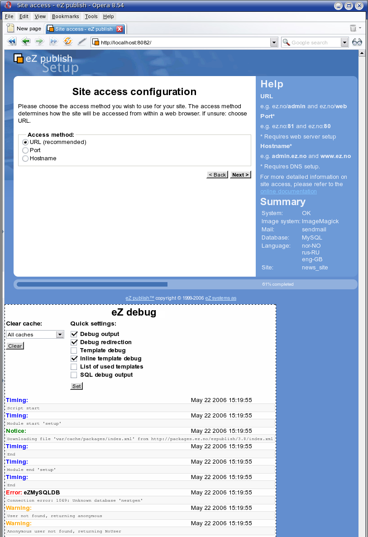
Task: Select the URL (recommended) radio button
Action: pos(25,142)
